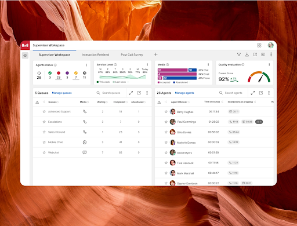
Task: Click Gina Davies' phone interaction chip
Action: 234,132
